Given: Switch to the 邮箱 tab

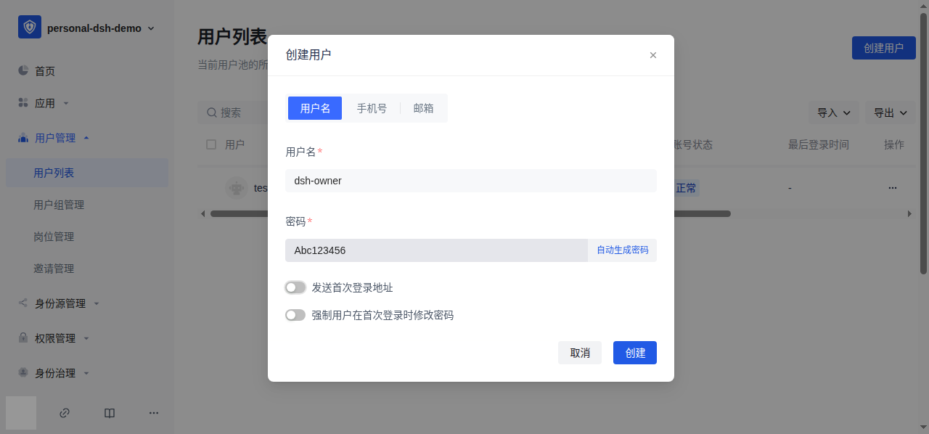Looking at the screenshot, I should point(424,108).
